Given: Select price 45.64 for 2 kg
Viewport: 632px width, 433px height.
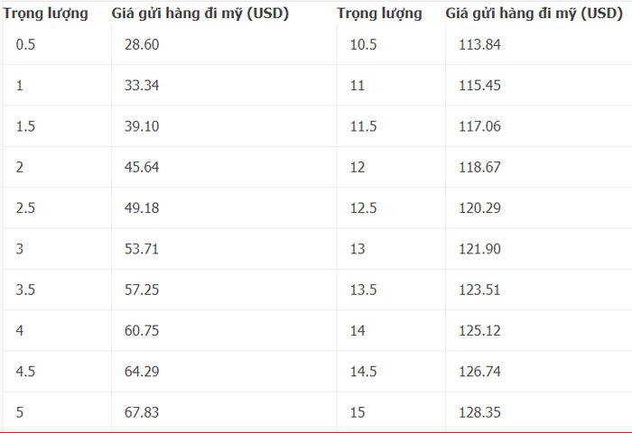Looking at the screenshot, I should (x=142, y=167).
